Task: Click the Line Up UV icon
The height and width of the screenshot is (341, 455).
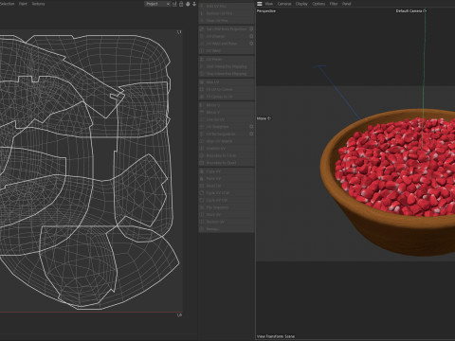Action: (x=202, y=119)
